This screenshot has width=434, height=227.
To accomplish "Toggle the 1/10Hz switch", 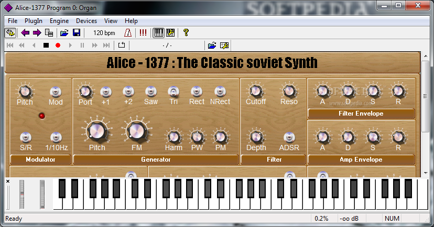I will click(x=56, y=137).
